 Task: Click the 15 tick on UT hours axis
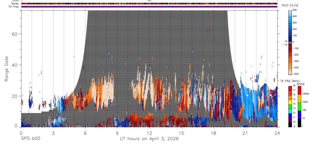tap(181, 133)
